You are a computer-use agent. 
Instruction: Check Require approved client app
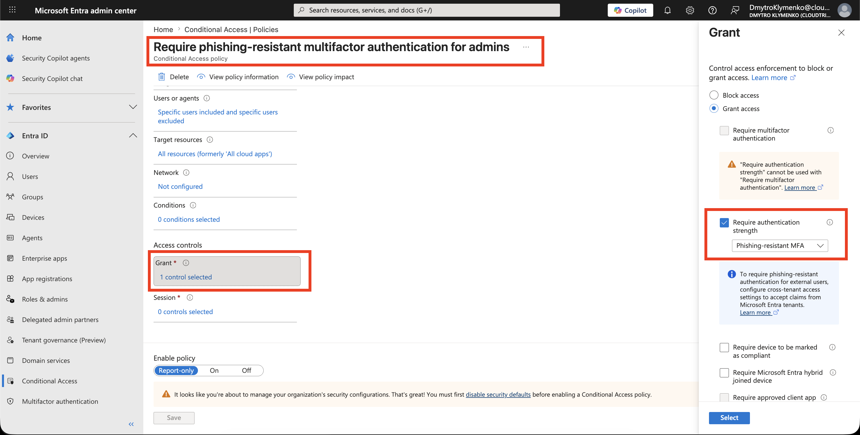click(724, 397)
